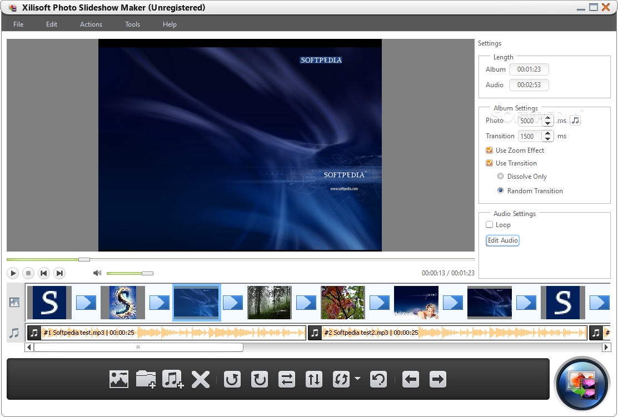The width and height of the screenshot is (618, 417).
Task: Click transition icon after pixelated S thumbnail
Action: (x=160, y=303)
